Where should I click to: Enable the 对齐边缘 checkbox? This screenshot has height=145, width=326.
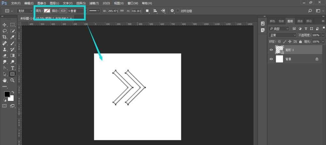pos(178,11)
